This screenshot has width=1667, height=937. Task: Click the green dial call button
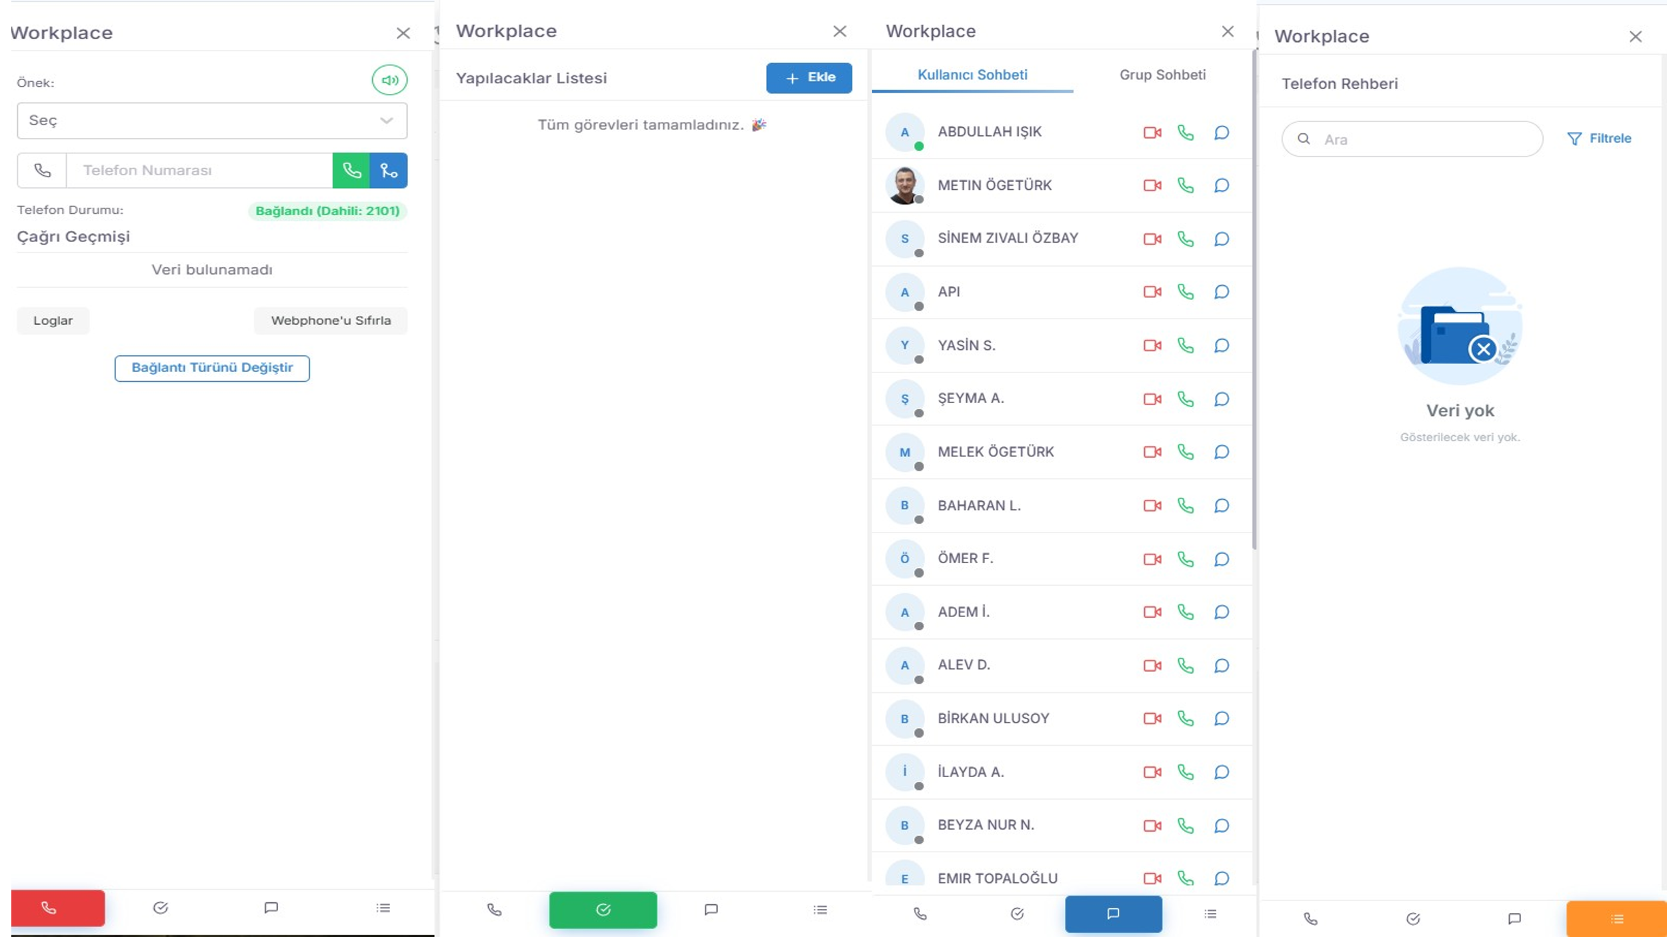click(x=351, y=171)
